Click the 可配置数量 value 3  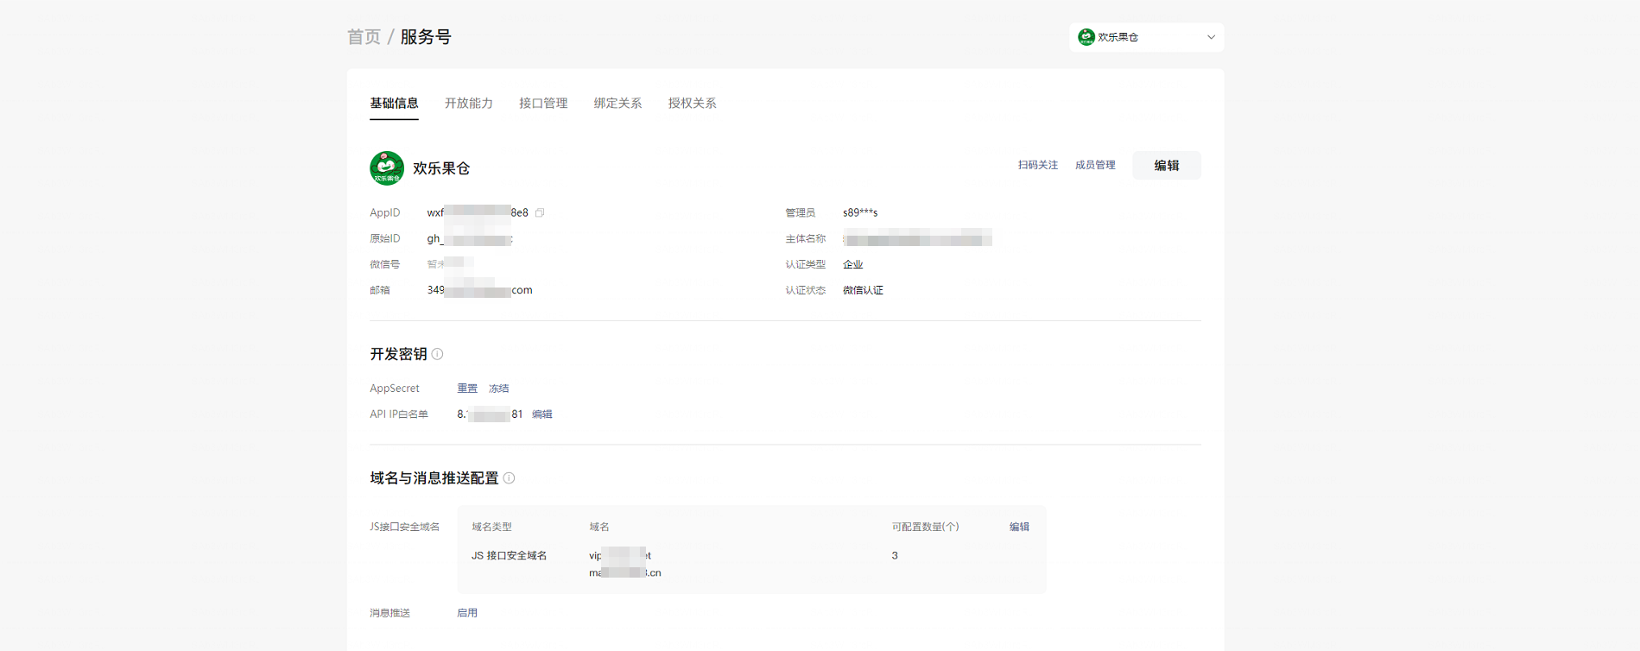(895, 556)
